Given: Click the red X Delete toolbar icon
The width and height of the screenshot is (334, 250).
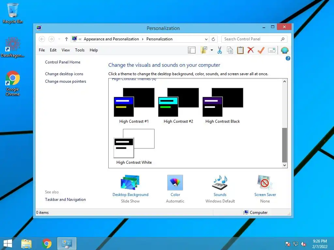Looking at the screenshot, I should click(x=251, y=50).
